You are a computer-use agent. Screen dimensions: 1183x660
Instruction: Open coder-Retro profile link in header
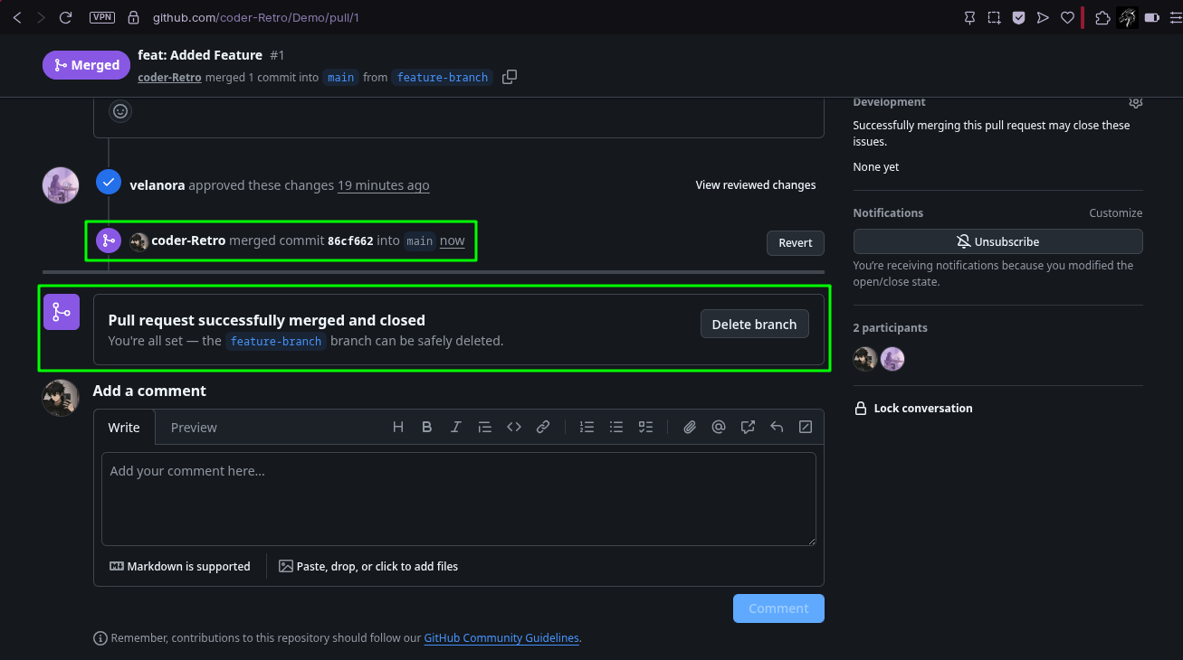click(x=169, y=78)
